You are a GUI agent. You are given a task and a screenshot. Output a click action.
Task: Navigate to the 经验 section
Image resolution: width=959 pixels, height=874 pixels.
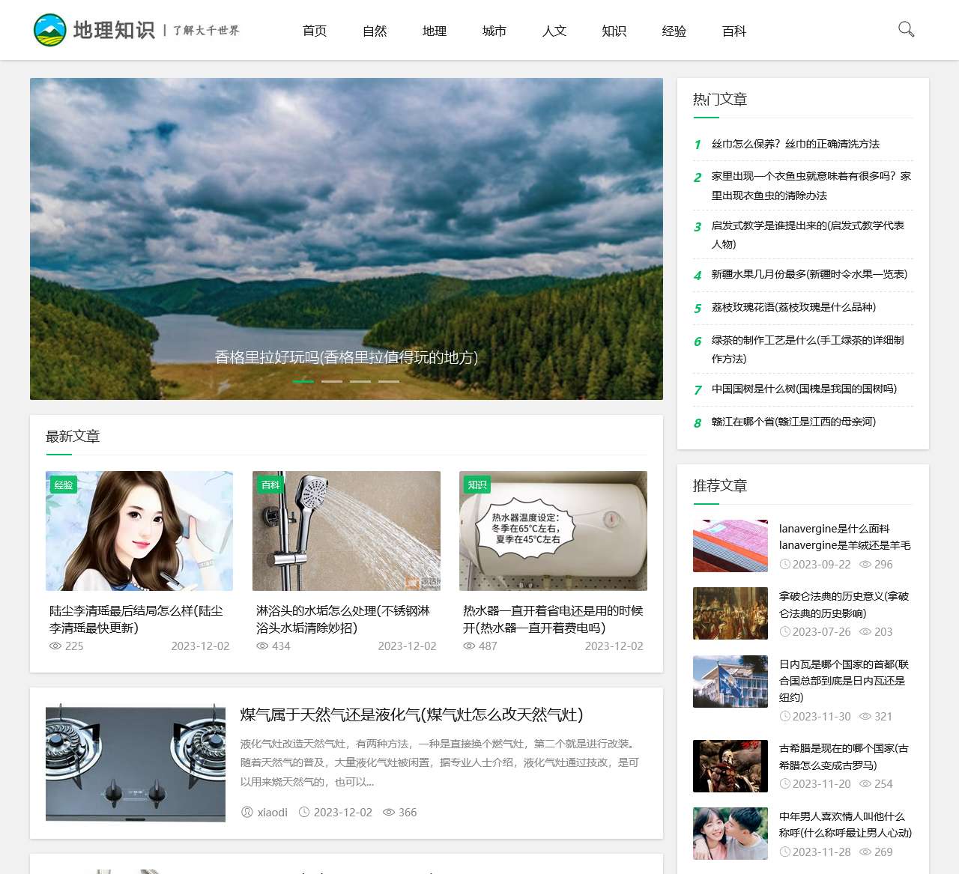(674, 31)
